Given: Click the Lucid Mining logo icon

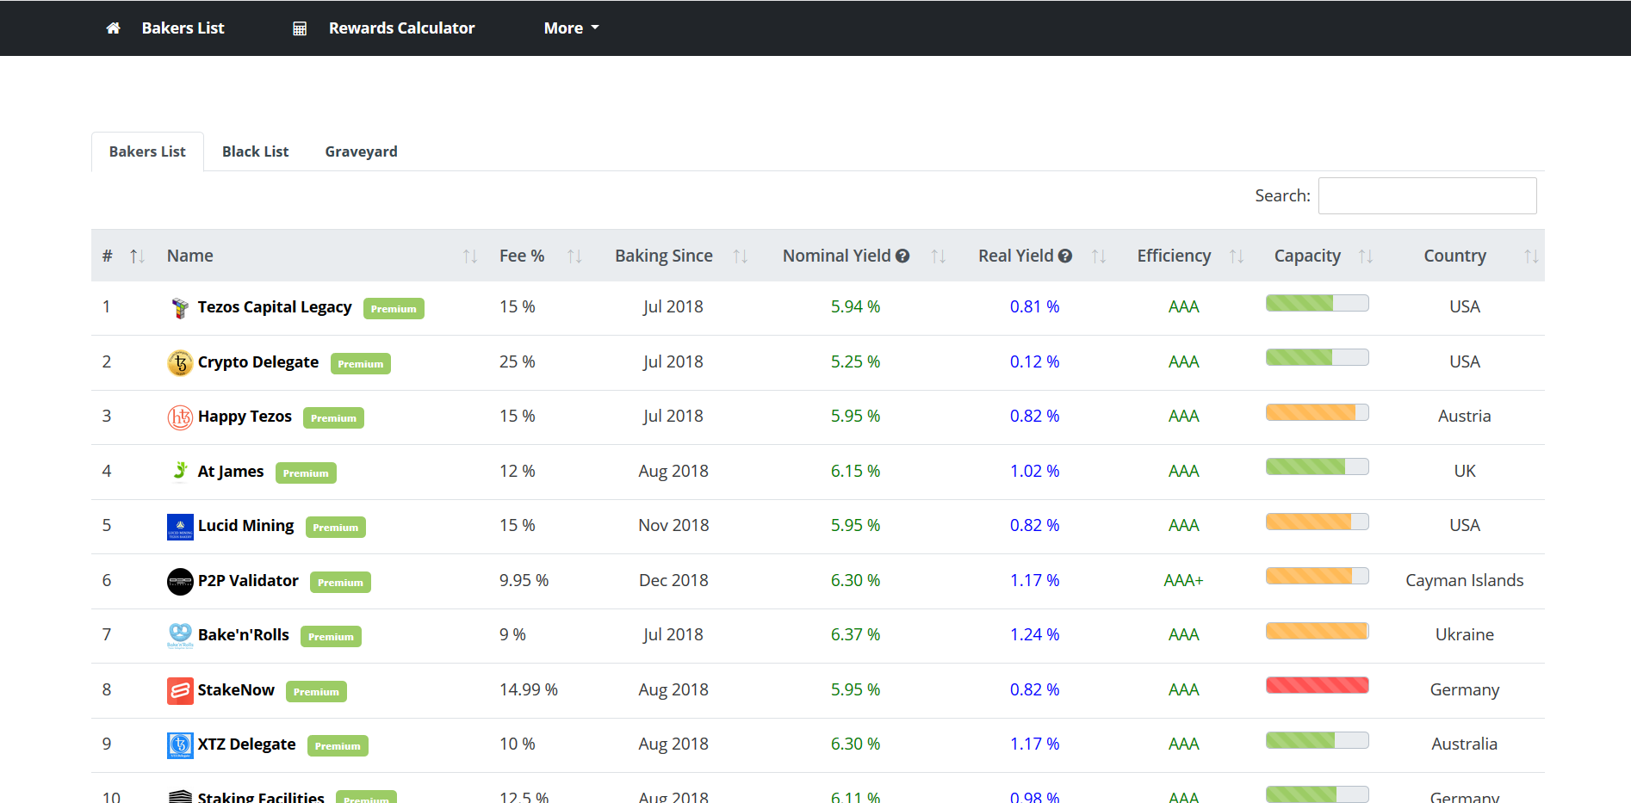Looking at the screenshot, I should [x=180, y=527].
